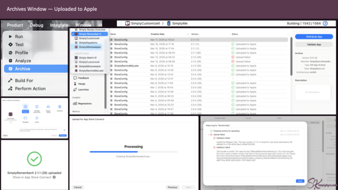Open the SimplyCustomizeIt scheme selector
Image resolution: width=338 pixels, height=190 pixels.
click(143, 23)
